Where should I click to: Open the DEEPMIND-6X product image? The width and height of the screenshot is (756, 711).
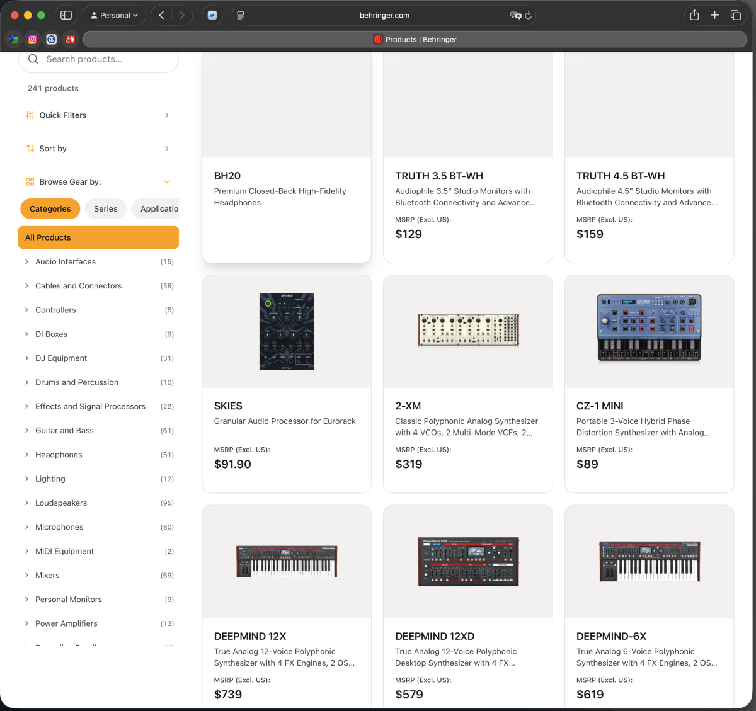click(650, 561)
